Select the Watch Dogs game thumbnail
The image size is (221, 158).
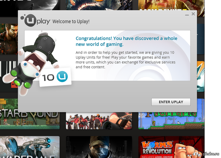coord(99,147)
